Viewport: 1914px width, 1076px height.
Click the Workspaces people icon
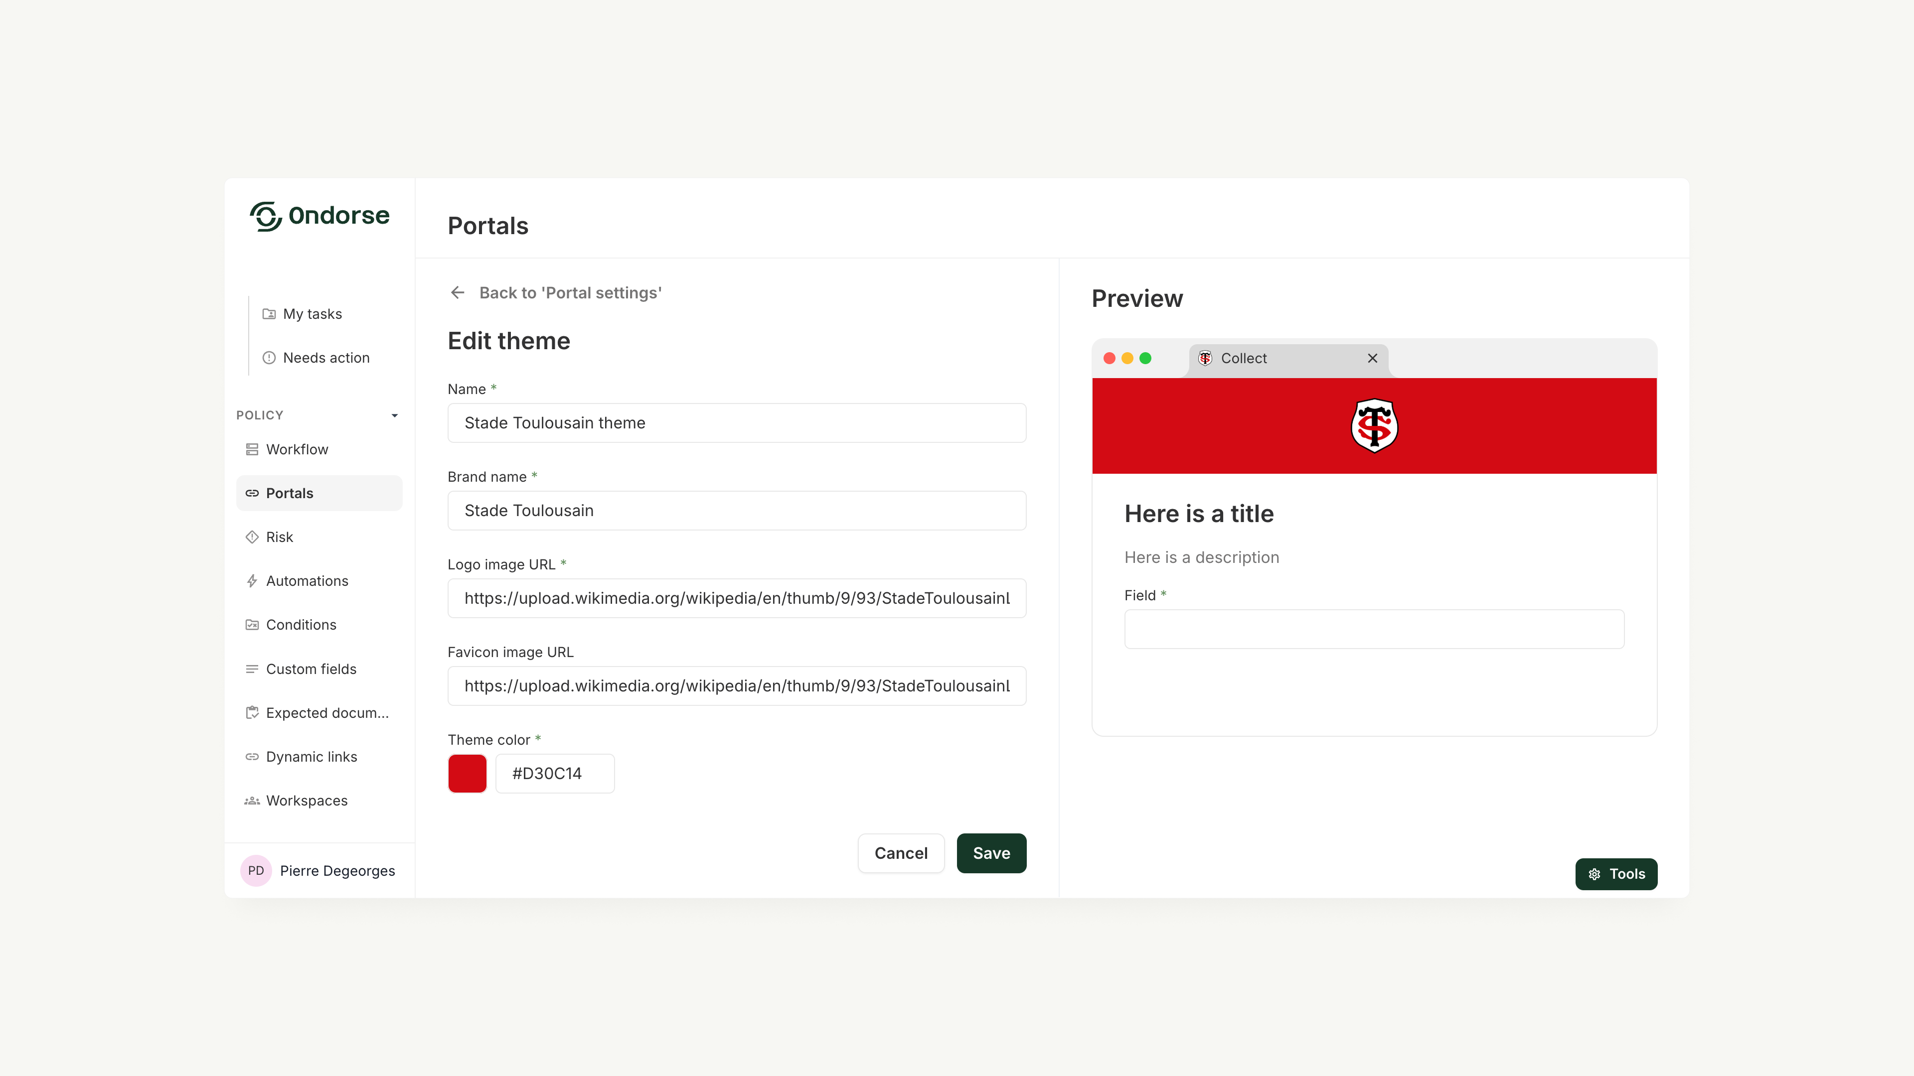tap(252, 801)
